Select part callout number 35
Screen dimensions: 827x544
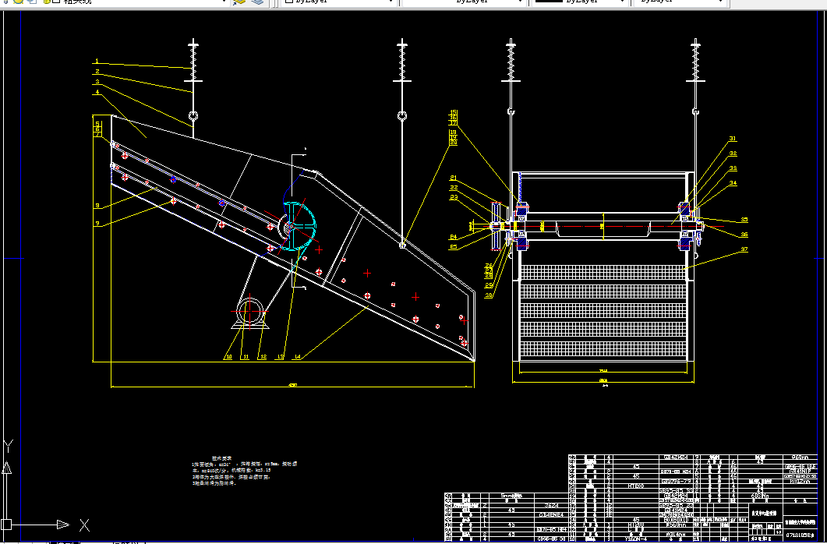(744, 220)
